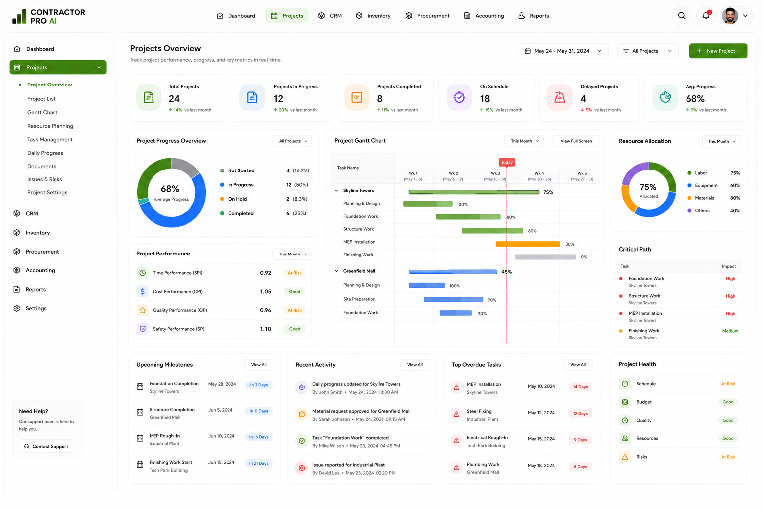Open the search icon in header

coord(682,16)
